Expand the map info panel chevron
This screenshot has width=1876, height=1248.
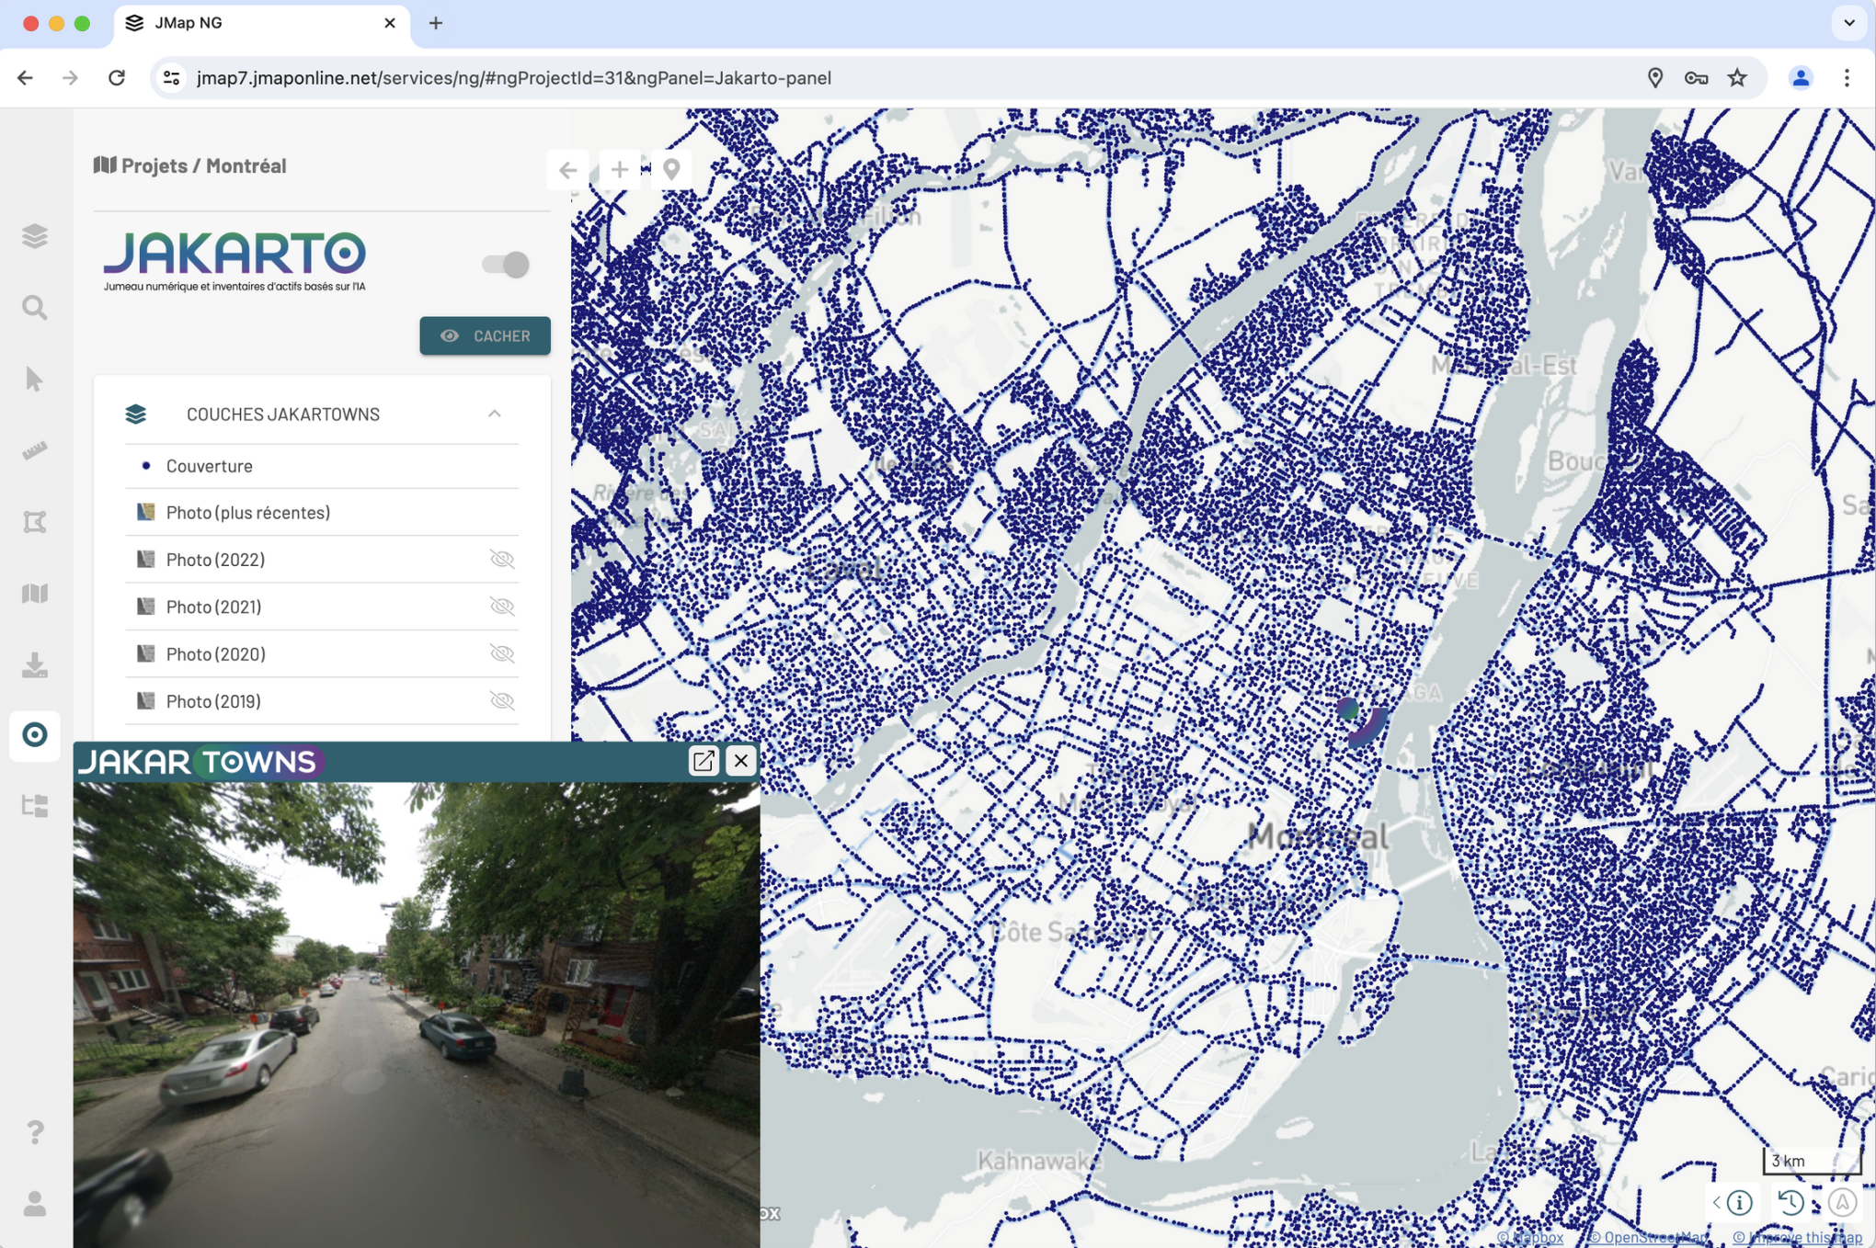point(1717,1202)
